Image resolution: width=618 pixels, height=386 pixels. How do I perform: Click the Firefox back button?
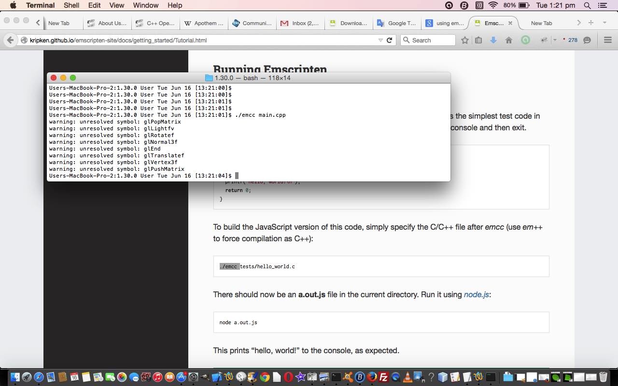click(10, 40)
